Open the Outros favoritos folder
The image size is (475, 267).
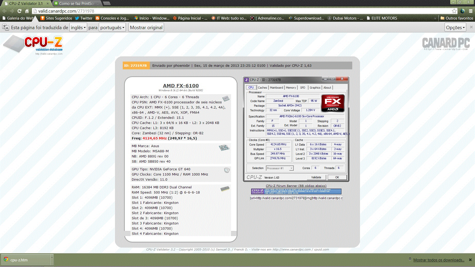tap(457, 18)
